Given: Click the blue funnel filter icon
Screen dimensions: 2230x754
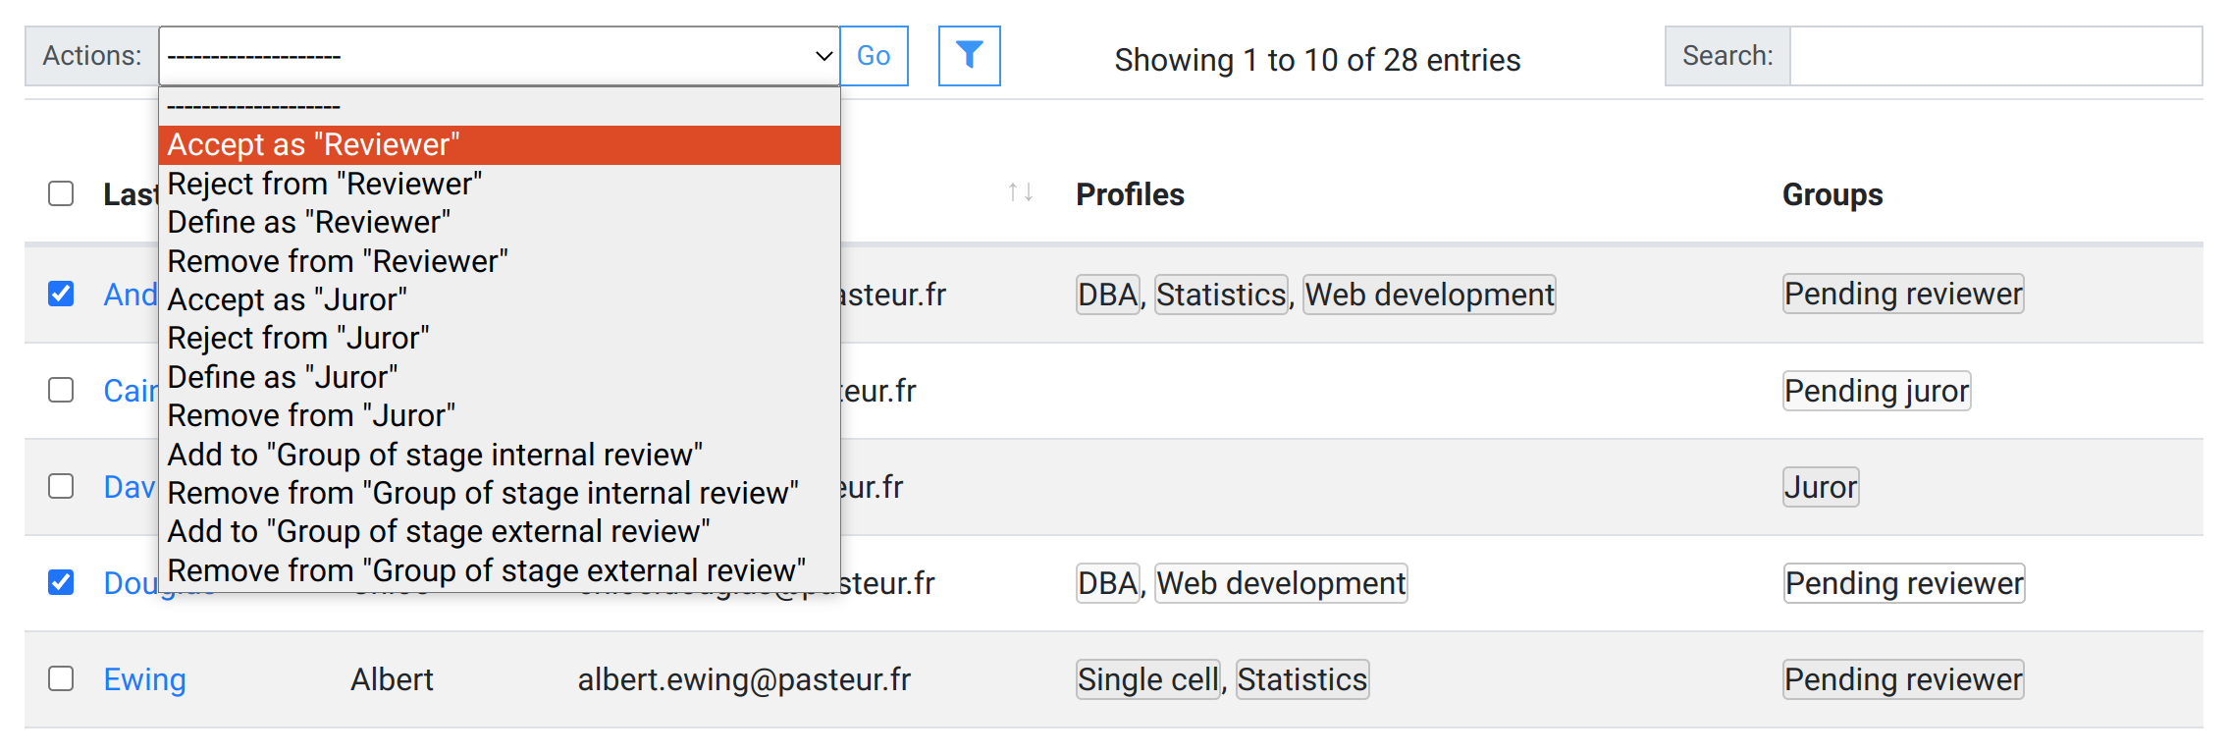Looking at the screenshot, I should click(969, 56).
